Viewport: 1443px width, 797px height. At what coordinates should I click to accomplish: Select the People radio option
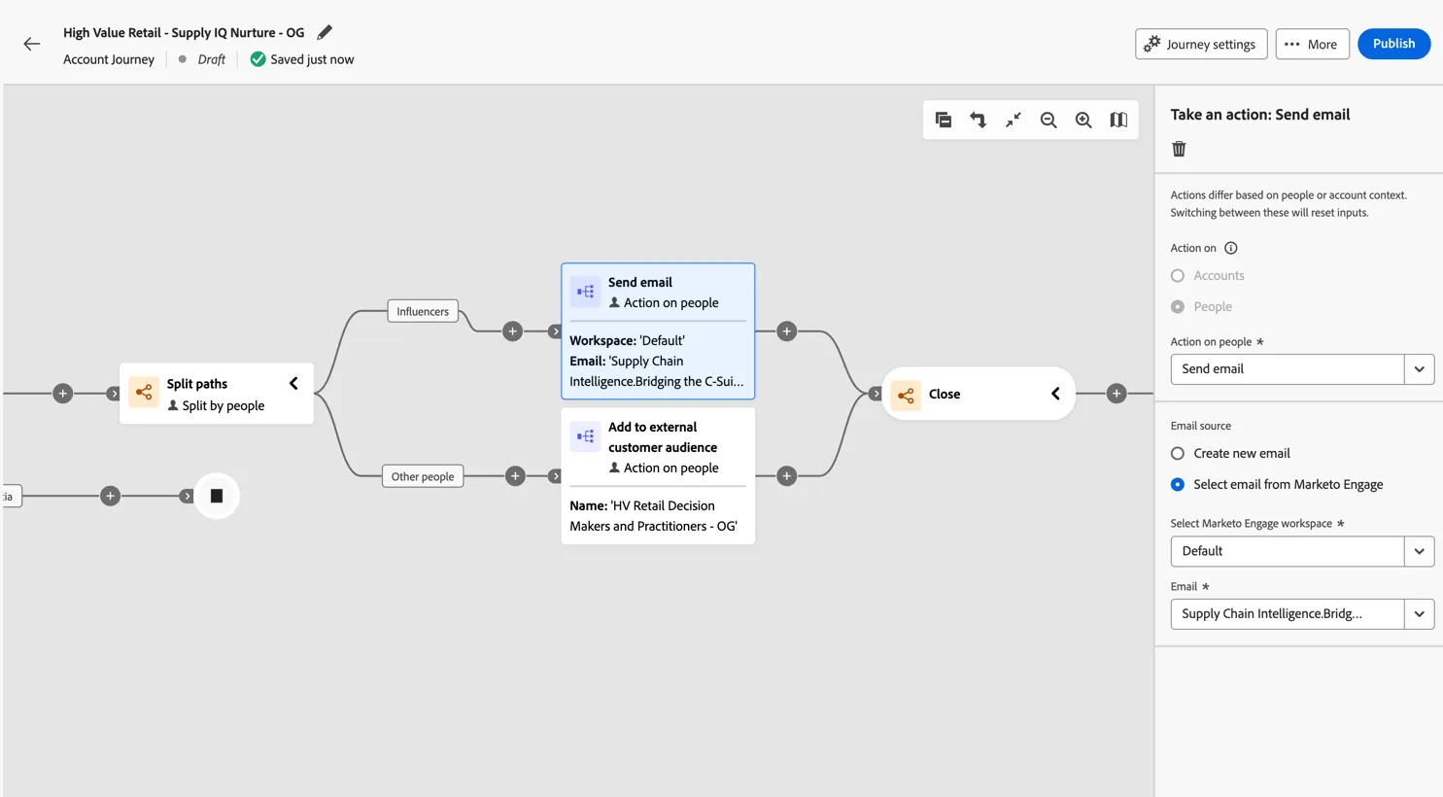point(1178,307)
